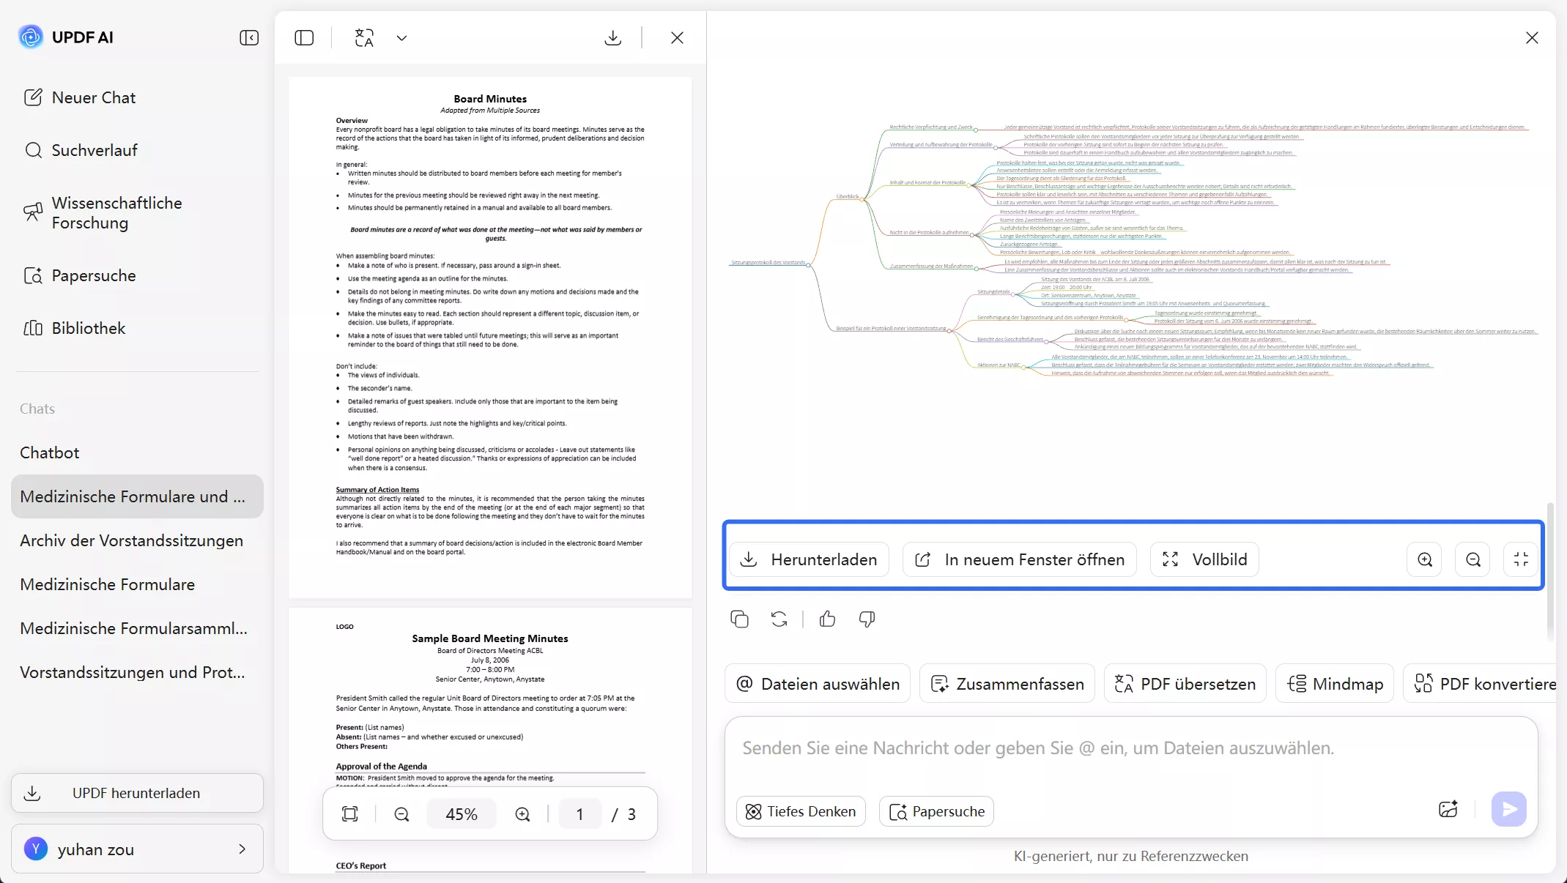The width and height of the screenshot is (1567, 883).
Task: Switch to the Chatbot conversation
Action: pos(49,452)
